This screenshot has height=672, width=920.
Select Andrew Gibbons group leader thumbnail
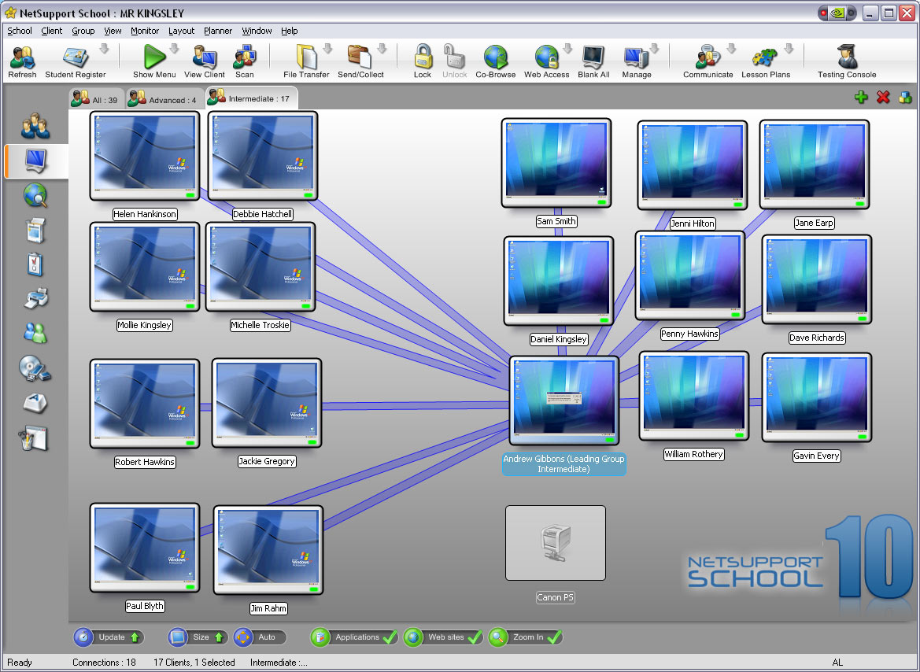[563, 401]
